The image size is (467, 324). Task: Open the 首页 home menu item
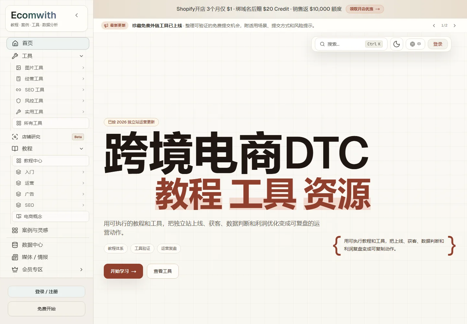click(48, 43)
